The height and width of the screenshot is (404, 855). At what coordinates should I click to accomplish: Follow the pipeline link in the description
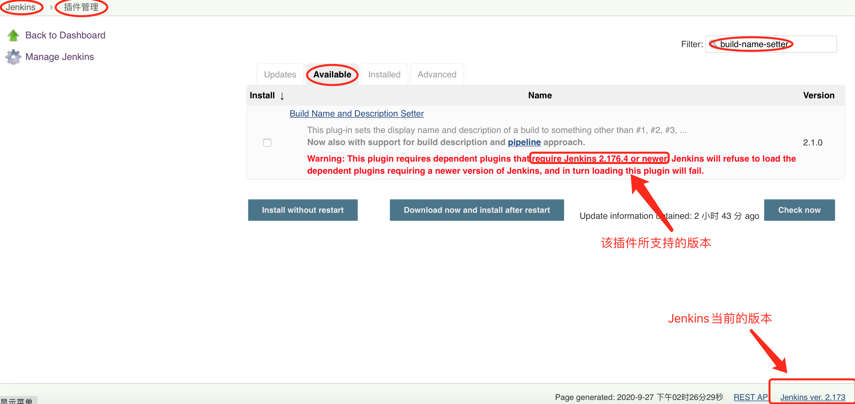(524, 142)
